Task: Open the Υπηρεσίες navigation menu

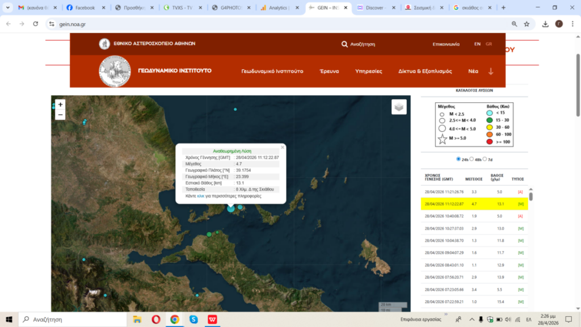Action: (368, 72)
